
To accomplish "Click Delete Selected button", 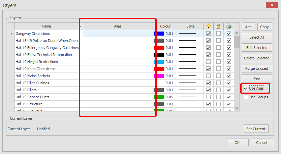I will click(x=257, y=58).
